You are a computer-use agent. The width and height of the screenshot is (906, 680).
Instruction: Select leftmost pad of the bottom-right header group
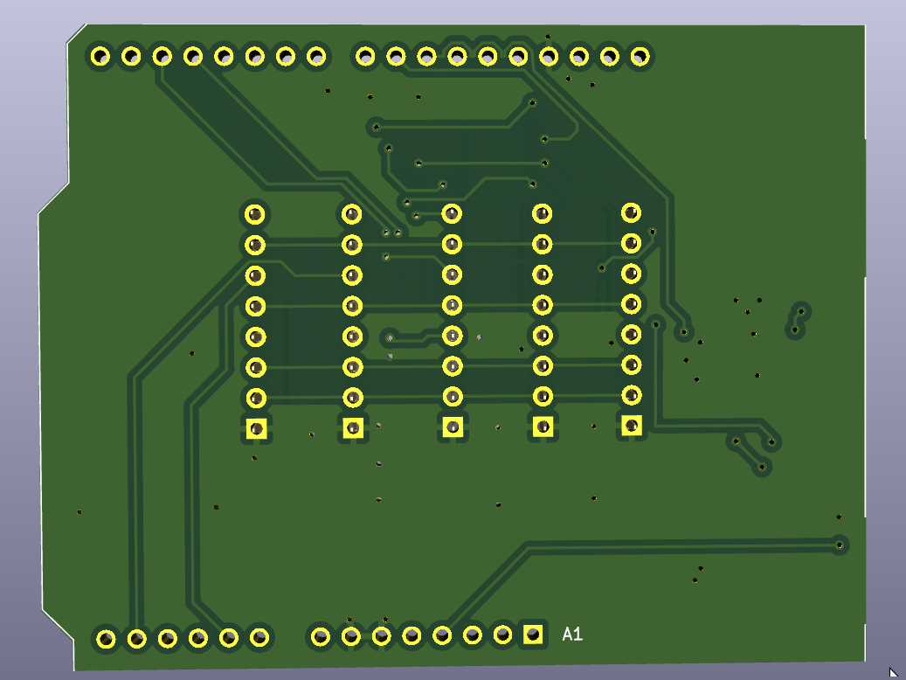point(321,636)
